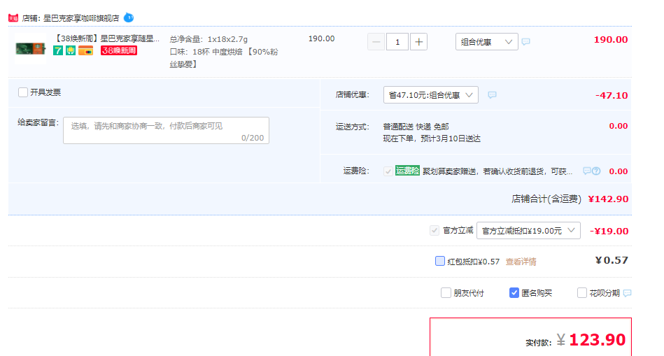Click the 口味: 18杯 中度烘焙 flavor text
The height and width of the screenshot is (356, 664).
click(x=224, y=58)
